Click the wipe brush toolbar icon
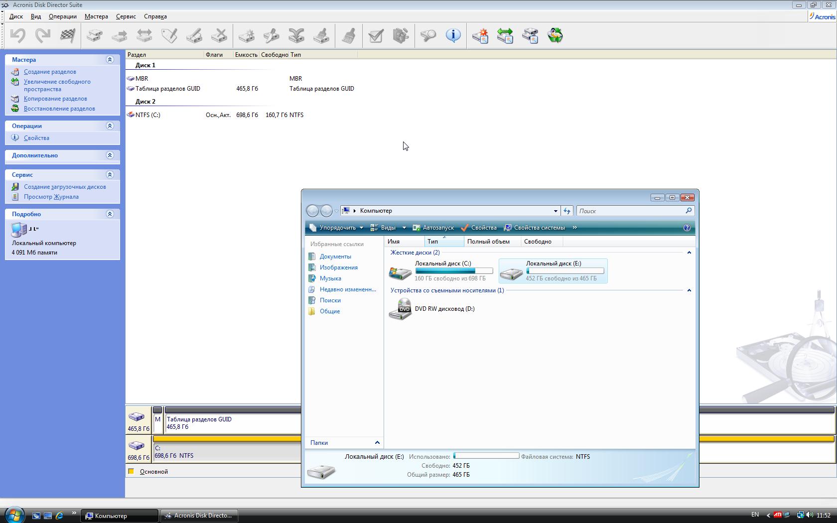 tap(349, 35)
